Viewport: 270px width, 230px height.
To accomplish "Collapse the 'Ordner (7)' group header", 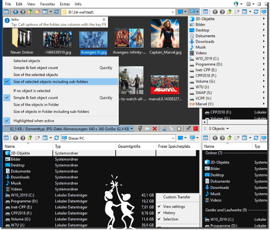I will 214,153.
